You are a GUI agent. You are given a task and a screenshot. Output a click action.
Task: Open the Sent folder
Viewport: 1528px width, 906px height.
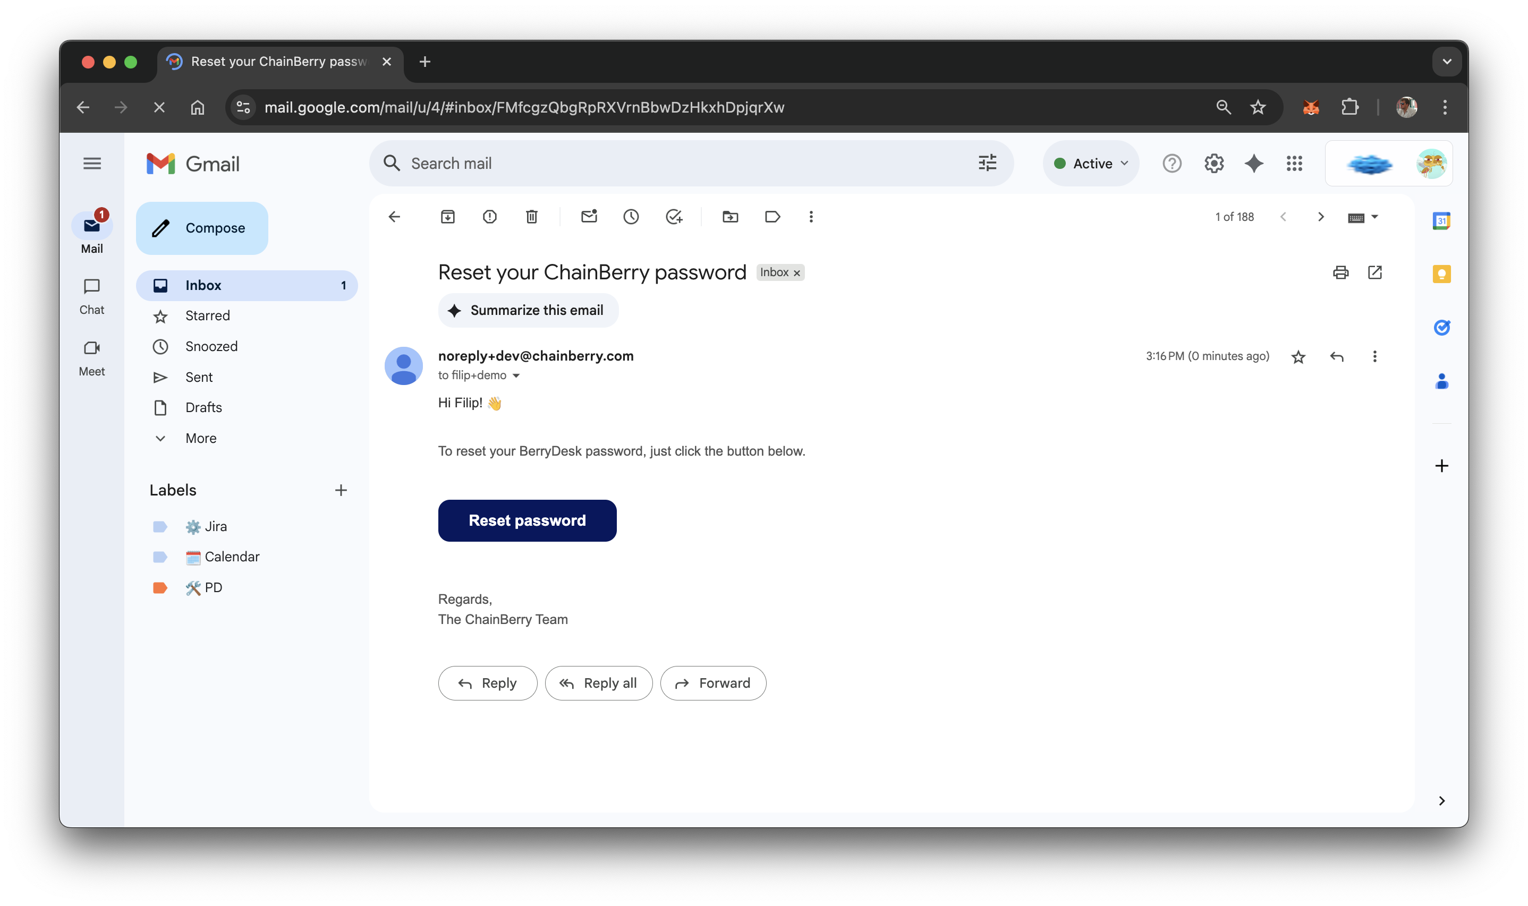pyautogui.click(x=199, y=377)
